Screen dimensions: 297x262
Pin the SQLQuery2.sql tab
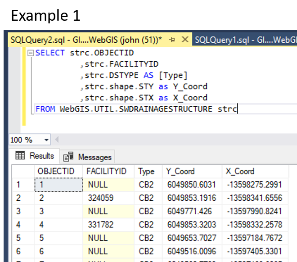(172, 40)
